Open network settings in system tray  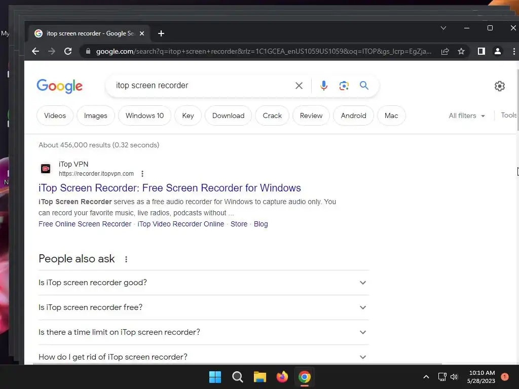tap(442, 377)
